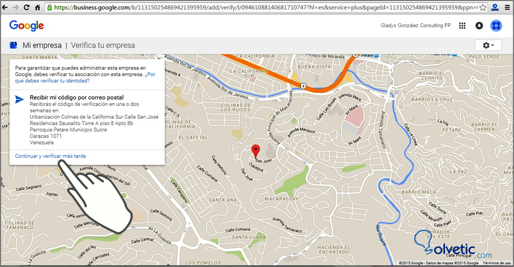Click the Verifica tu empresa title
Viewport: 514px width, 267px height.
(x=103, y=45)
